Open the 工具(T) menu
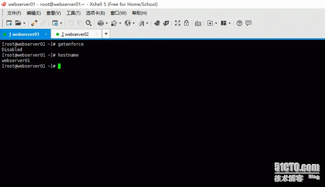 click(73, 13)
